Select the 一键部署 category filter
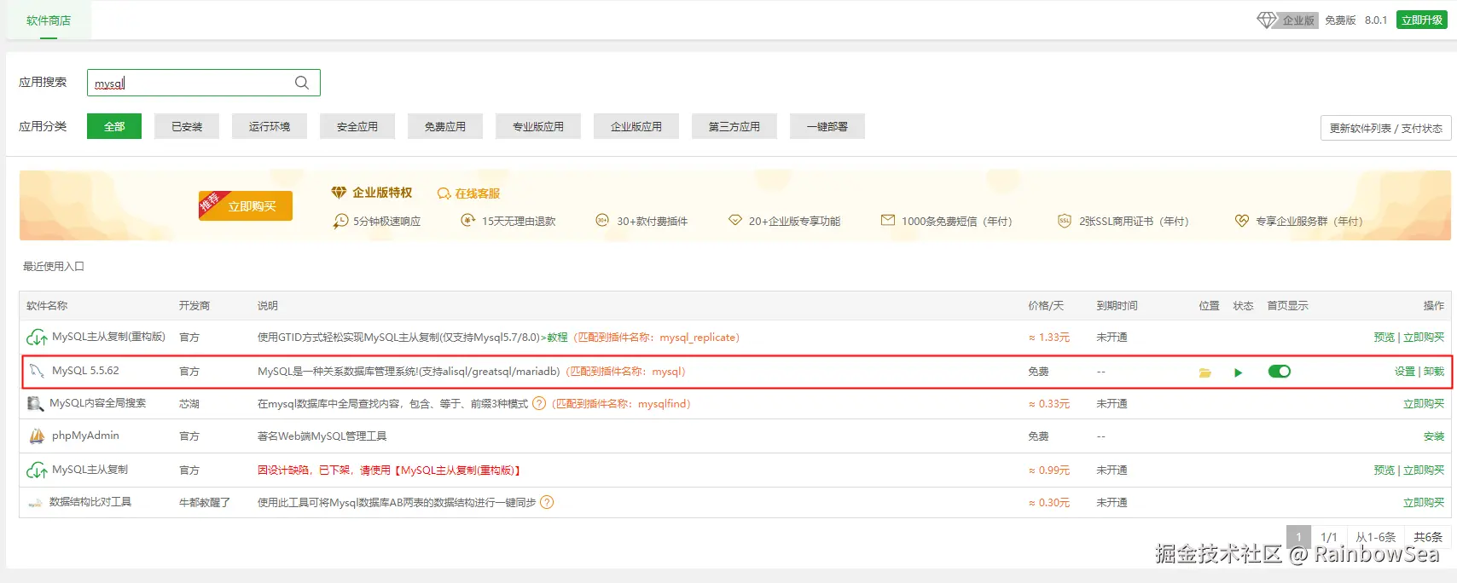Screen dimensions: 1457x583 click(x=827, y=126)
